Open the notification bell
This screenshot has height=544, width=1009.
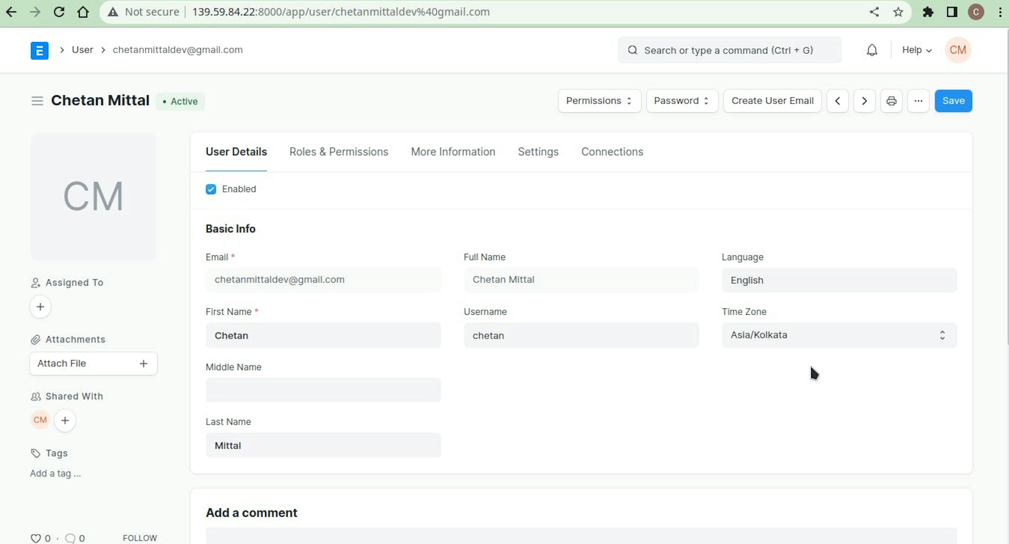click(x=872, y=50)
